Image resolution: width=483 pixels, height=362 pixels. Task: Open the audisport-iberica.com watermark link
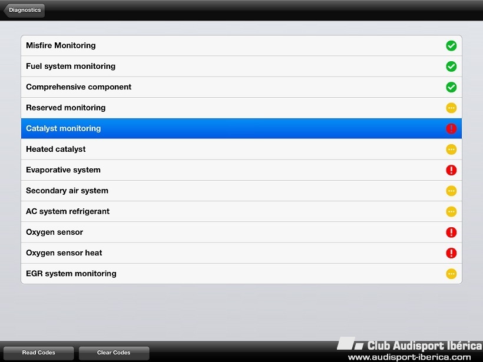[x=409, y=357]
